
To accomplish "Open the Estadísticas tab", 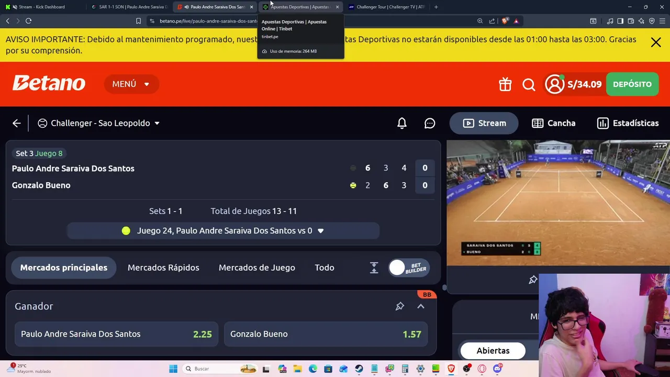I will click(x=628, y=123).
